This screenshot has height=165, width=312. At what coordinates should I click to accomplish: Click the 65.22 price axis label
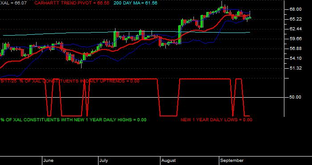(x=296, y=19)
